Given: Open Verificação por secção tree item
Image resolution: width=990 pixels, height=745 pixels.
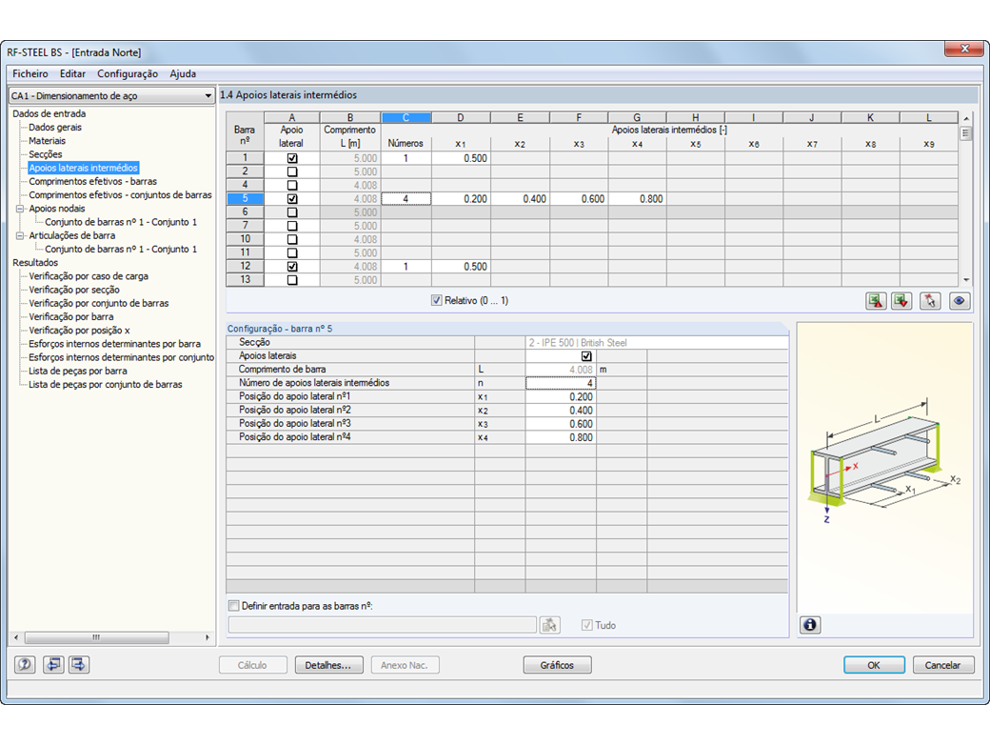Looking at the screenshot, I should coord(74,290).
